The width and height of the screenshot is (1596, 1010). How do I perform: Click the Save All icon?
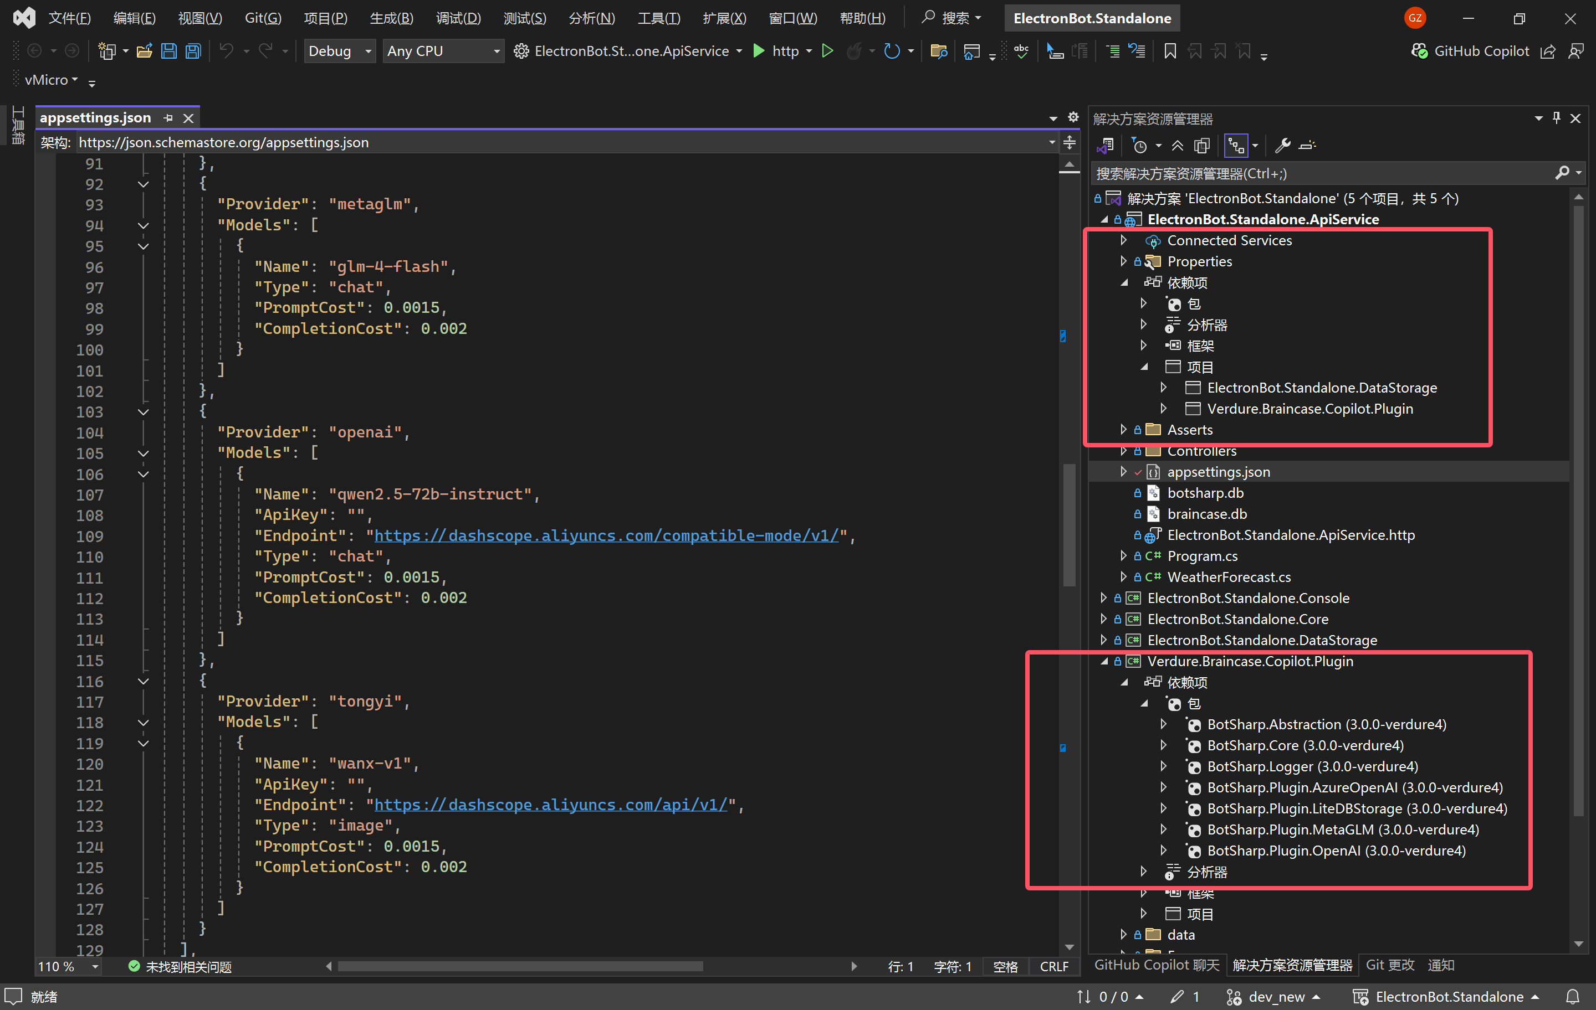[193, 51]
